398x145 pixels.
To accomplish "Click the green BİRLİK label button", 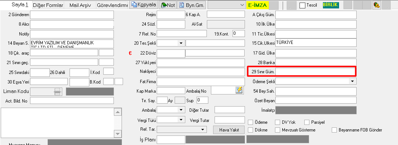I will click(x=331, y=4).
